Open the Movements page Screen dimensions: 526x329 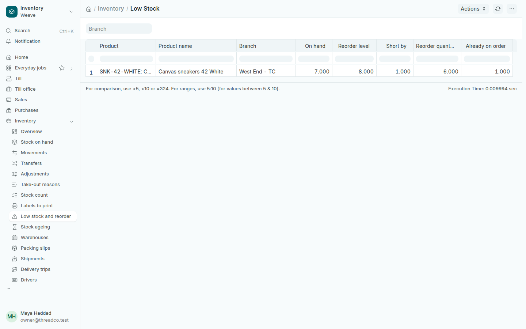[x=43, y=153]
